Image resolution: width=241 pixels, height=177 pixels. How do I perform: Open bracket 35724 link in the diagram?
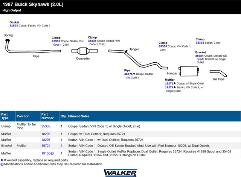pyautogui.click(x=199, y=56)
